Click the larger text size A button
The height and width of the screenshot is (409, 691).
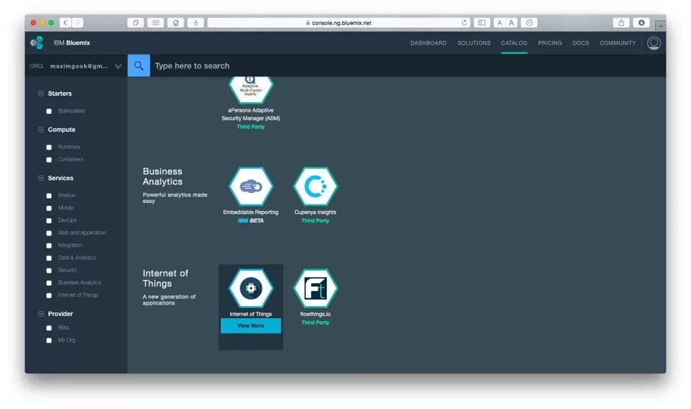click(511, 22)
